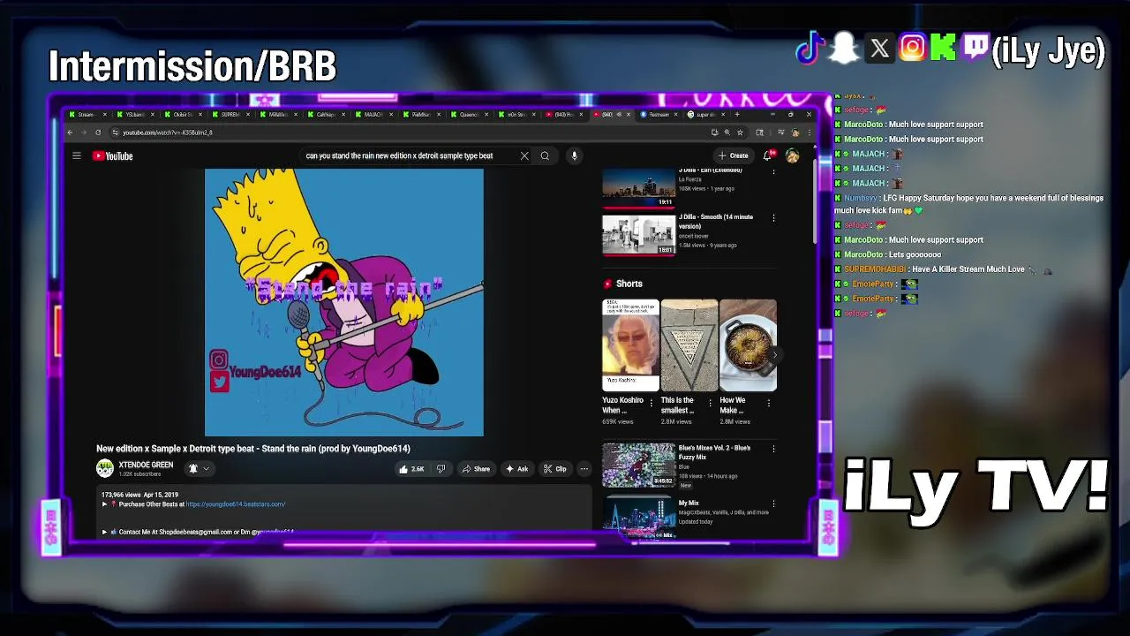Screen dimensions: 1130x636
Task: Open J Dilla Smooth 14 minute video thumbnail
Action: pyautogui.click(x=638, y=234)
